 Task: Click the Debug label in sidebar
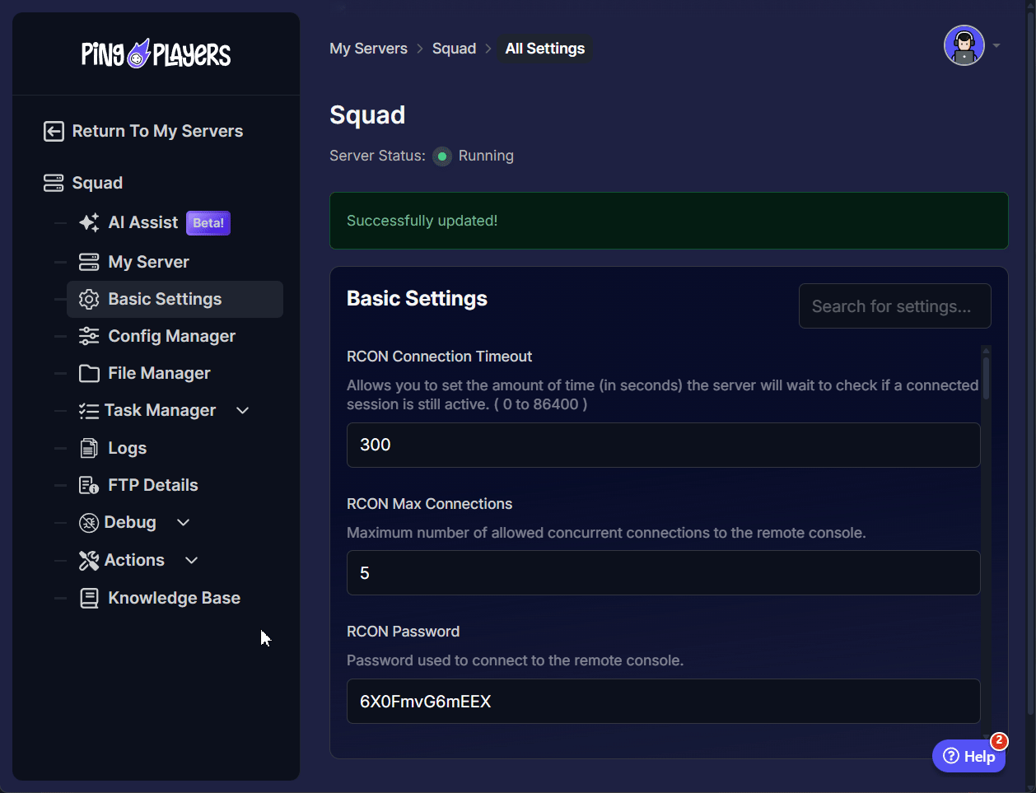click(x=130, y=522)
